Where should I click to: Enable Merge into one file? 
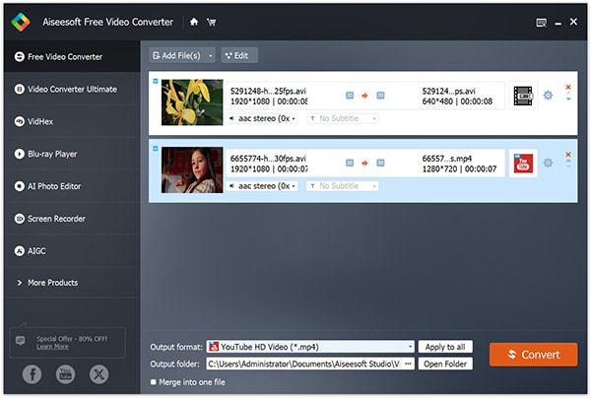click(154, 382)
